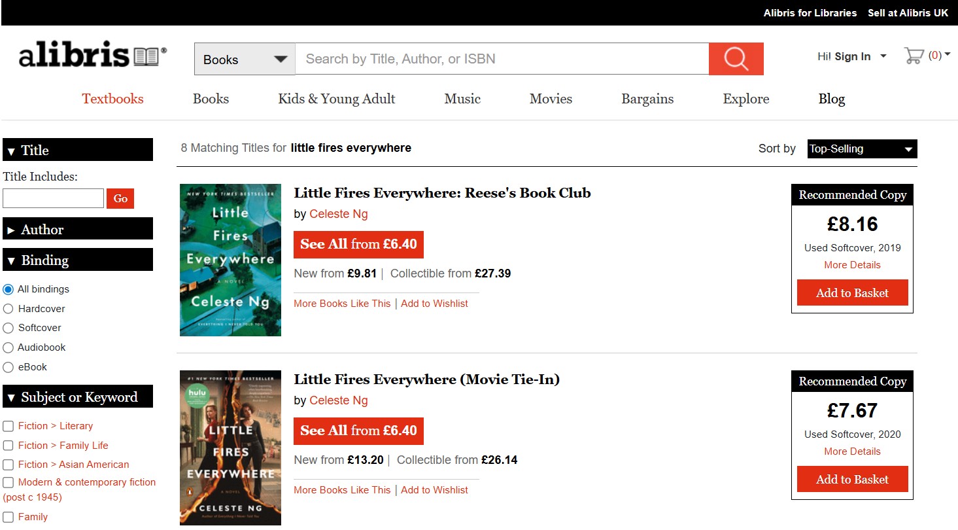Add Reese's Book Club edition to Wishlist
This screenshot has height=530, width=958.
pyautogui.click(x=434, y=303)
